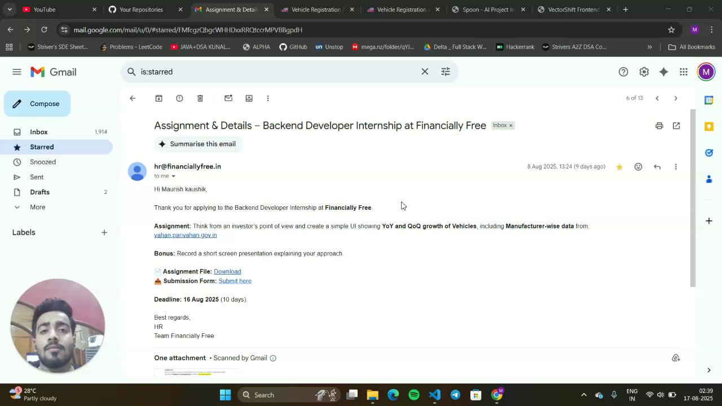The width and height of the screenshot is (722, 406).
Task: Open Gmail Support help icon
Action: pos(623,72)
